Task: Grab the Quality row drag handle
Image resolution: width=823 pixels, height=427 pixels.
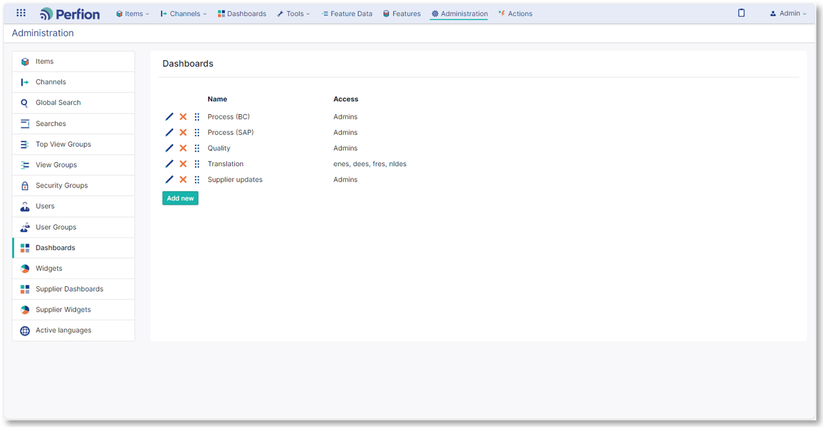Action: (197, 148)
